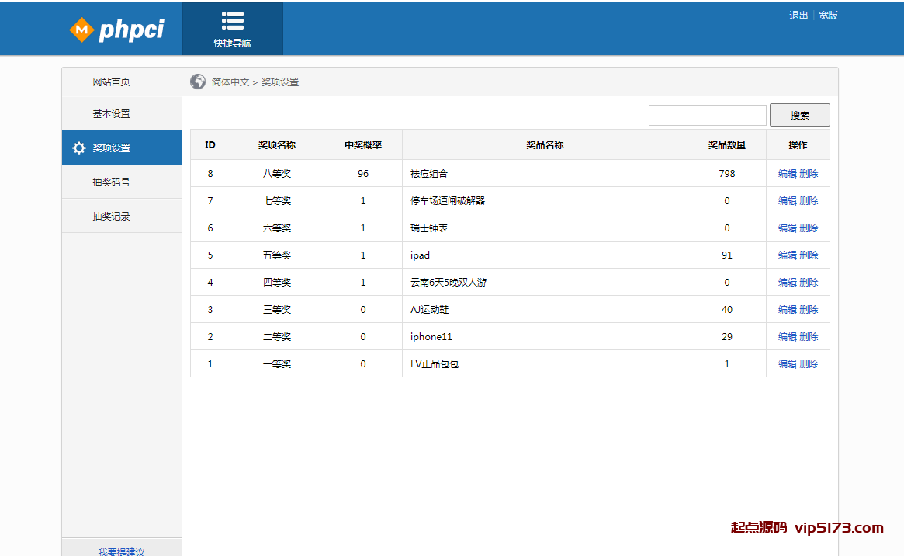
Task: Open 我要提建议 feedback link
Action: [121, 551]
